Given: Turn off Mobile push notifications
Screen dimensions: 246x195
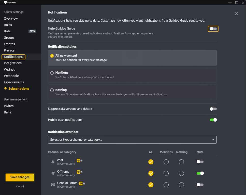Looking at the screenshot, I should pyautogui.click(x=213, y=120).
